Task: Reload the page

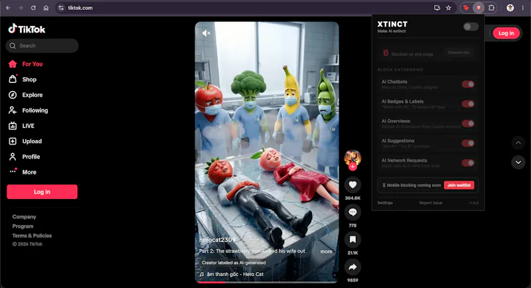Action: (x=33, y=8)
